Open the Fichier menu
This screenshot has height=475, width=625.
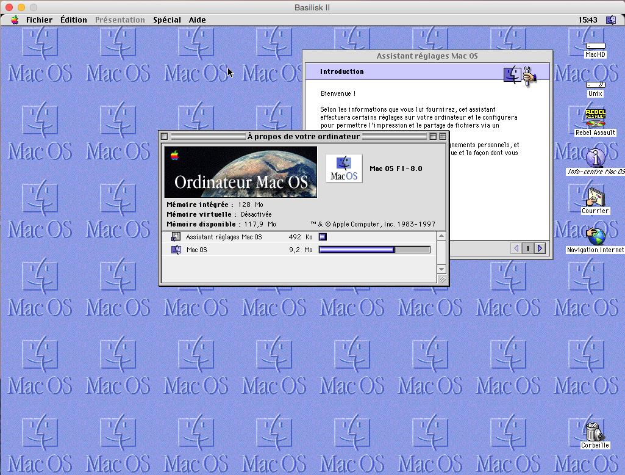(39, 20)
